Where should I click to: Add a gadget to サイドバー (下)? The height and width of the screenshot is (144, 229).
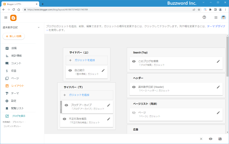click(x=87, y=95)
